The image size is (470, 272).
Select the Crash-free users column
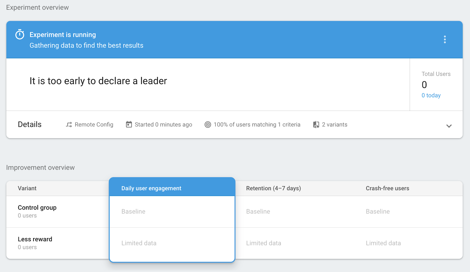coord(387,188)
